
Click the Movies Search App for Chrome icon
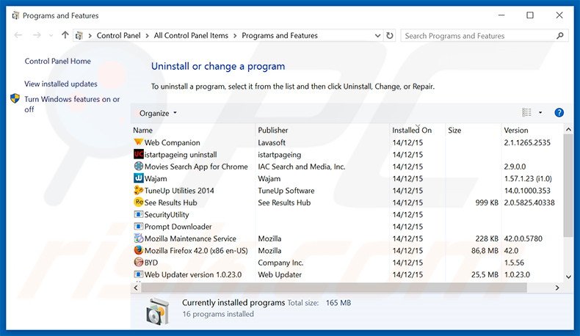click(x=138, y=166)
